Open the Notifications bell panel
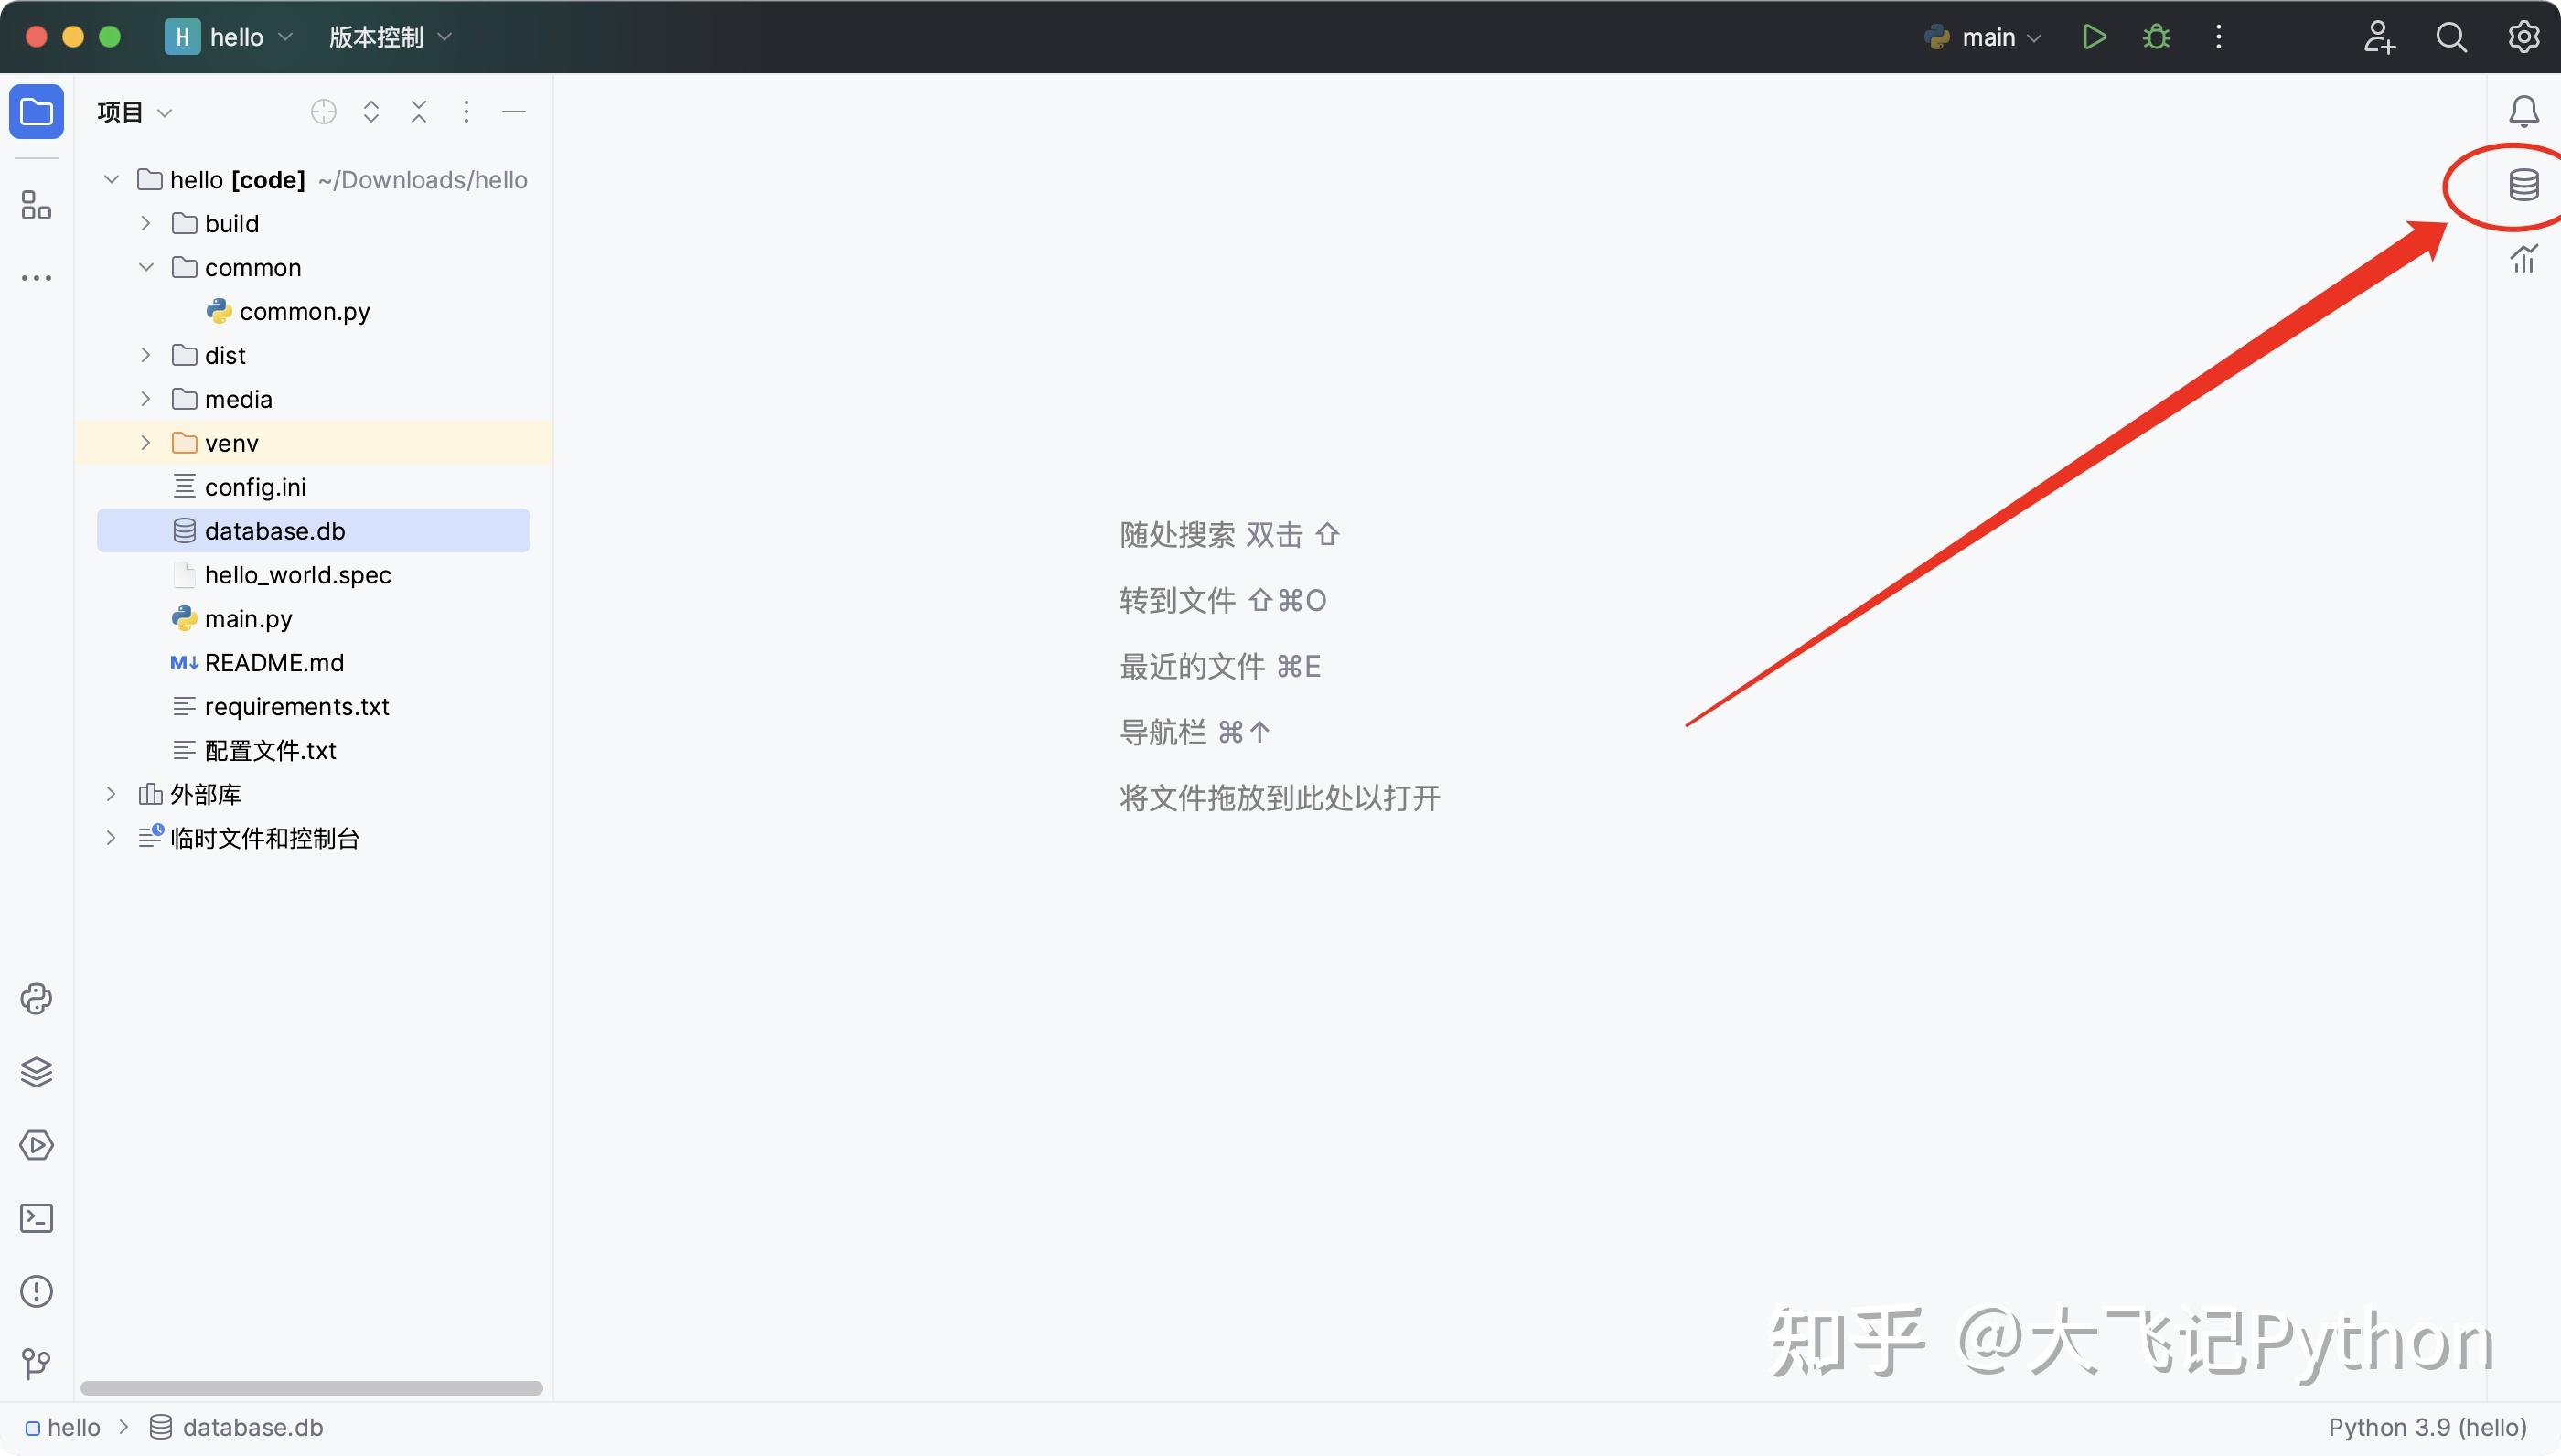This screenshot has width=2561, height=1456. click(2523, 111)
